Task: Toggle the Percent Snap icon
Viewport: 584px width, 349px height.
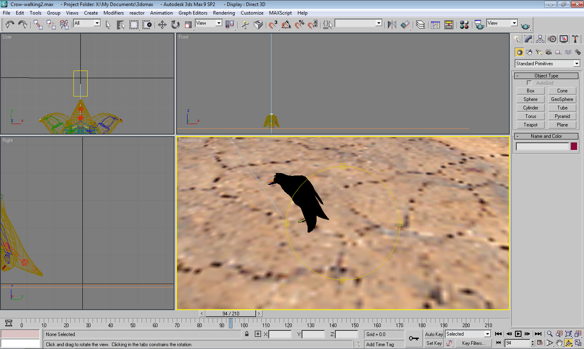Action: (300, 25)
